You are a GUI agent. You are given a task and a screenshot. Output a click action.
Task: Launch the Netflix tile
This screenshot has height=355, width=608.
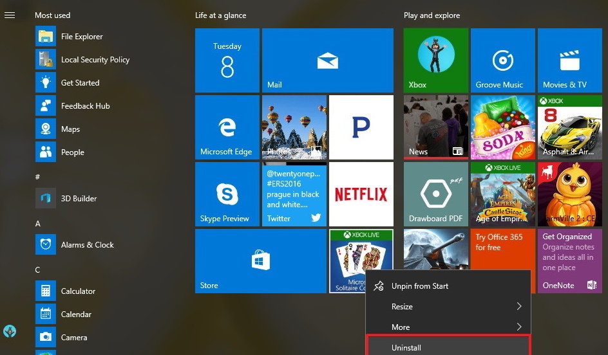click(361, 194)
